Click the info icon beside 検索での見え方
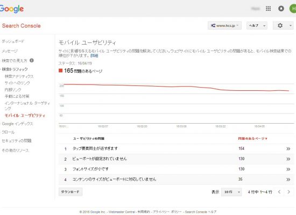The image size is (296, 215). (32, 60)
